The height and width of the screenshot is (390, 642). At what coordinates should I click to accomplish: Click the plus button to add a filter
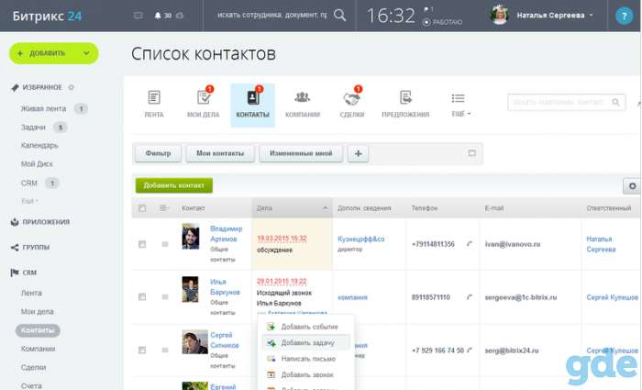(x=359, y=153)
